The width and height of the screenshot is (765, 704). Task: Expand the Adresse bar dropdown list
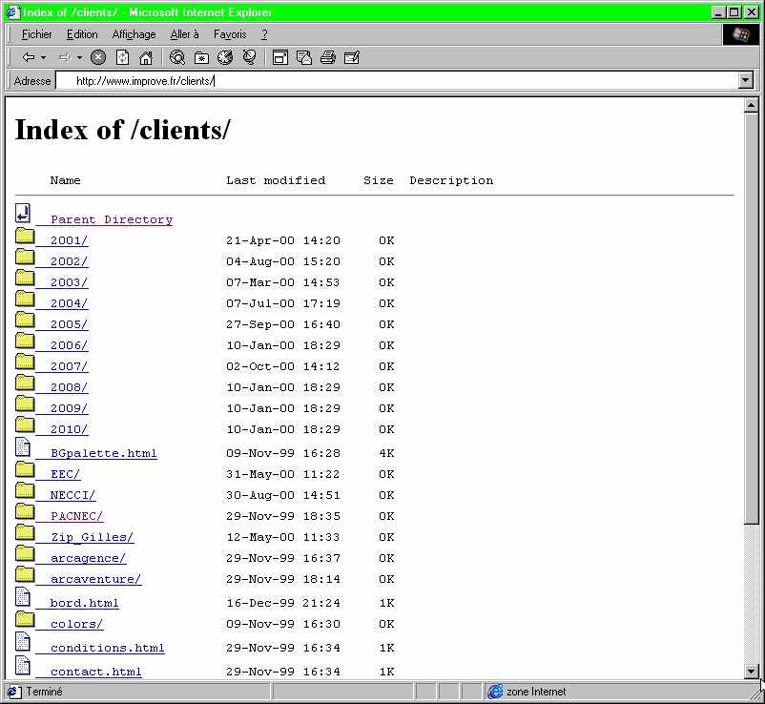[746, 80]
